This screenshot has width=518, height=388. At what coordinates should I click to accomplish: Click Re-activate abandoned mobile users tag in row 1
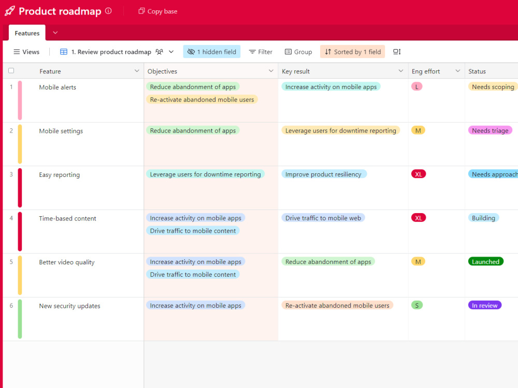[202, 99]
